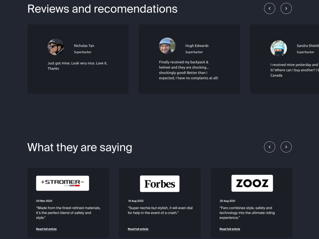Read full article from Forbes

pos(138,229)
